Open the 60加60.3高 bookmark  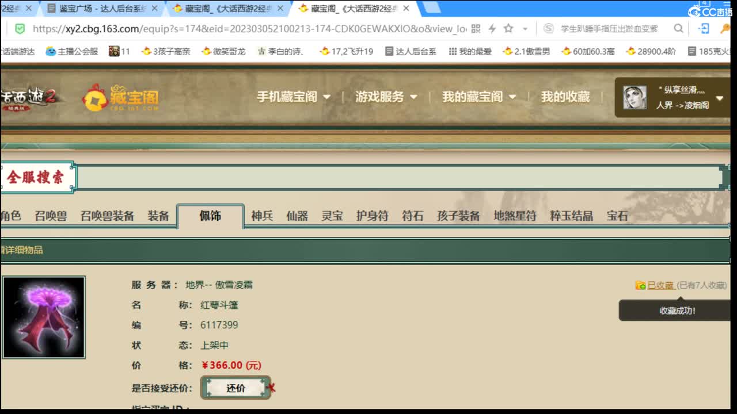point(588,51)
